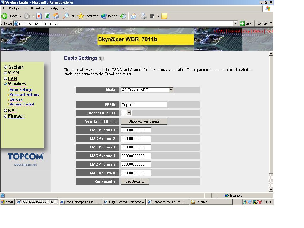The image size is (304, 228).
Task: Click the Print icon
Action: point(144,16)
